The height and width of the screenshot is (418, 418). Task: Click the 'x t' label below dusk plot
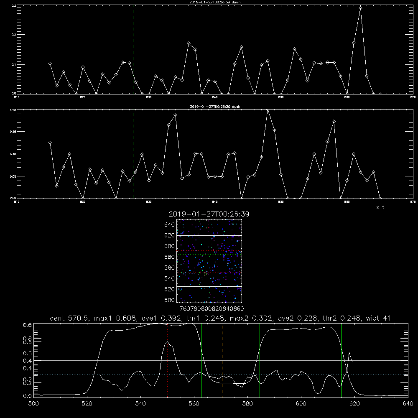[x=380, y=207]
